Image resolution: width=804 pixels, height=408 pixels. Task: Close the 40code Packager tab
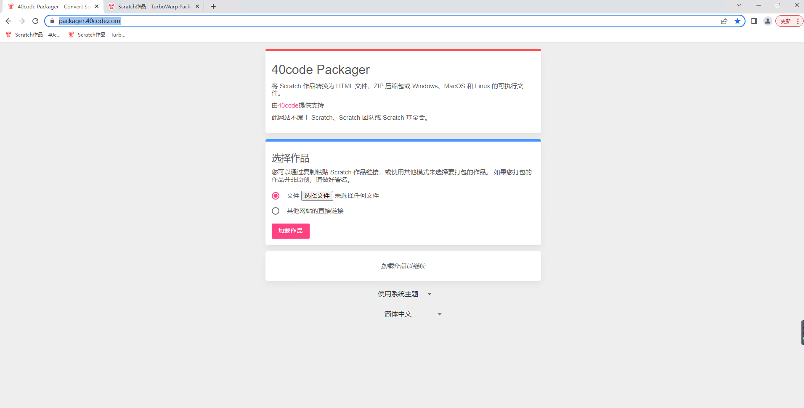point(97,6)
